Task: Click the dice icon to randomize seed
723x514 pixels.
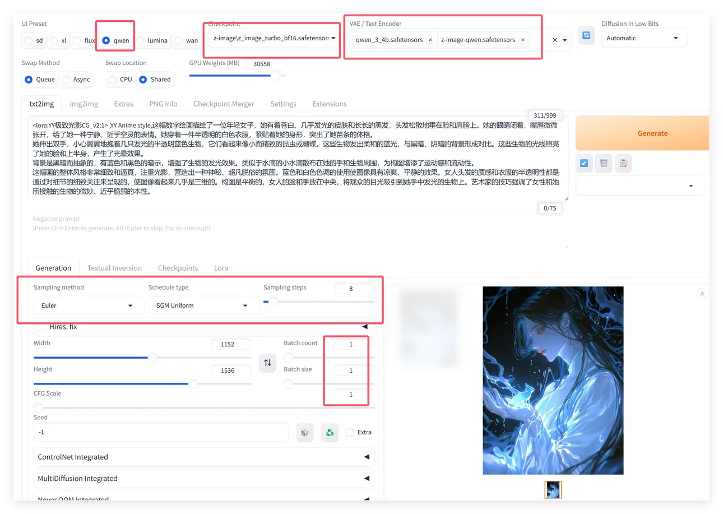Action: pyautogui.click(x=305, y=432)
